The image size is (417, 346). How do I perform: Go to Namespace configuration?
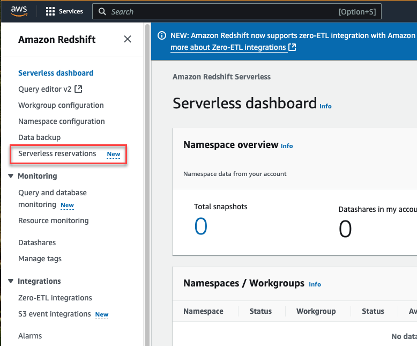click(x=61, y=121)
